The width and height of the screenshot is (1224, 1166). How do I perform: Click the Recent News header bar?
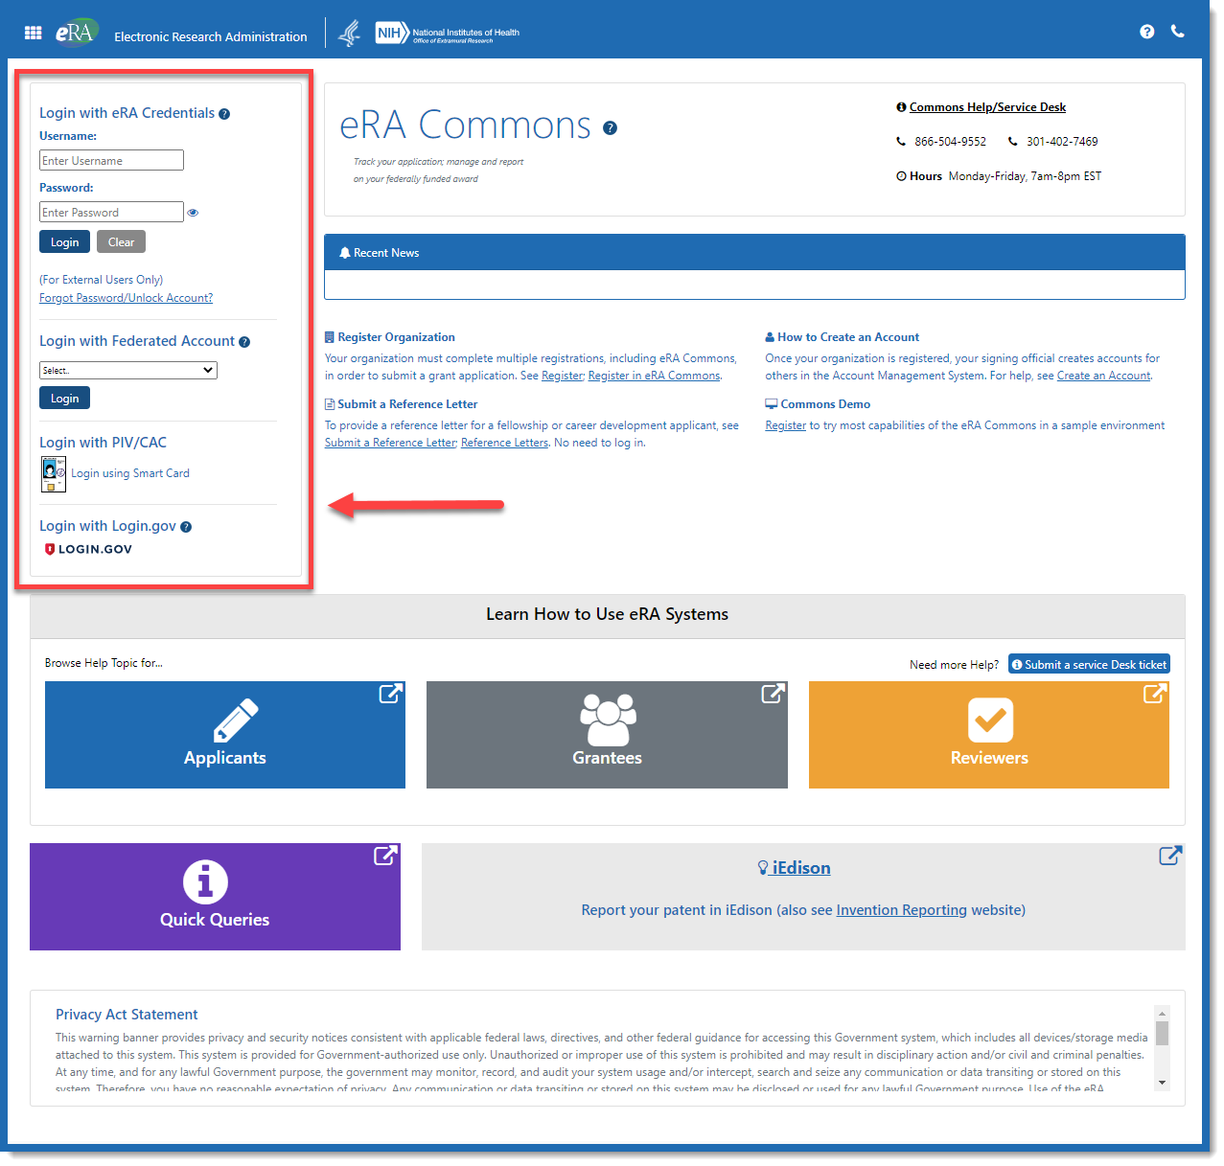[754, 253]
